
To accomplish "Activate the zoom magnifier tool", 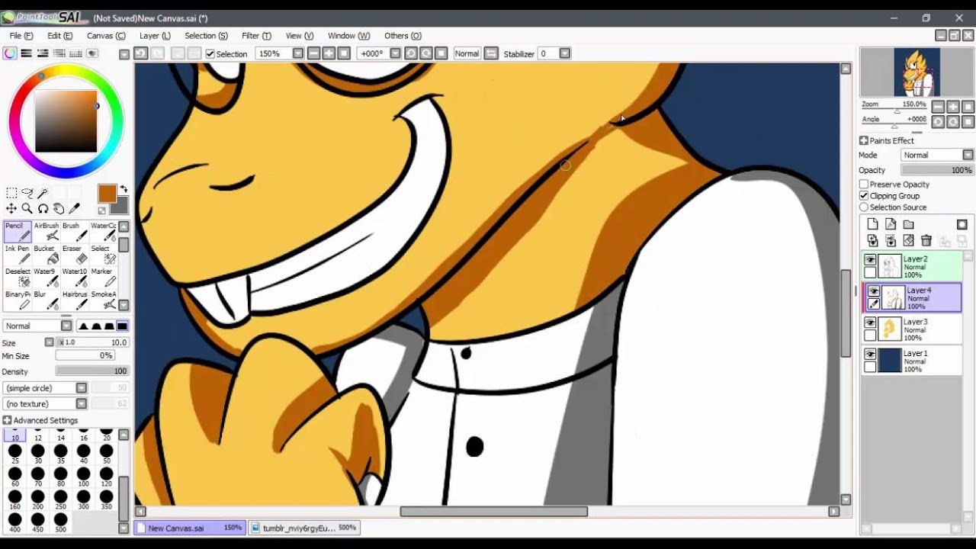I will 27,209.
